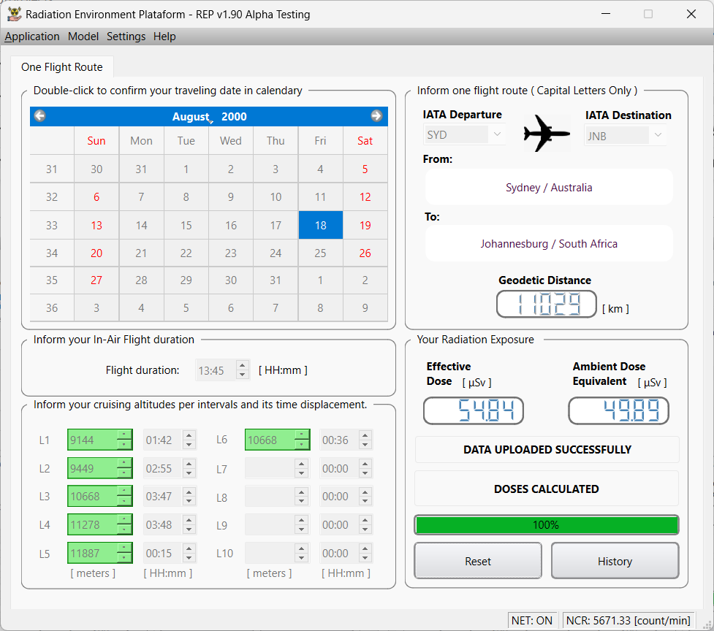This screenshot has height=631, width=714.
Task: Increase flight duration using up arrow
Action: (x=243, y=366)
